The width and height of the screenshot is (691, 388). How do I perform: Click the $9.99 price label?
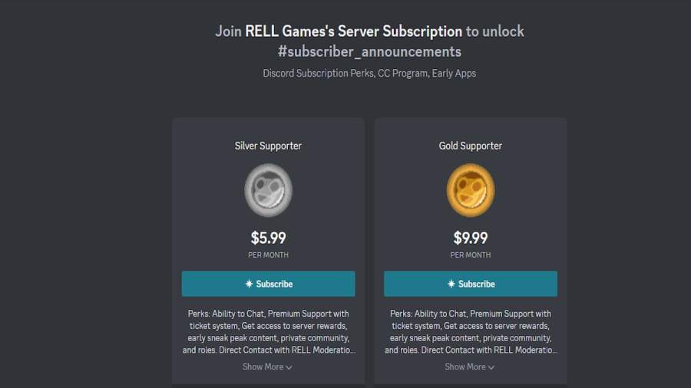[x=471, y=238]
